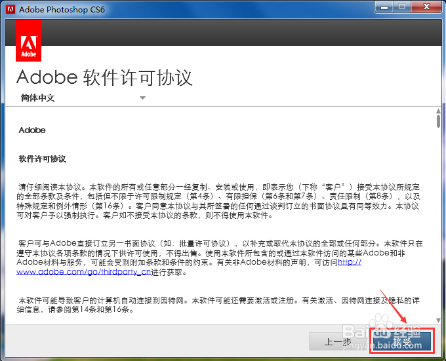This screenshot has width=446, height=361.
Task: Open the 简体中文 language dropdown
Action: pyautogui.click(x=83, y=98)
